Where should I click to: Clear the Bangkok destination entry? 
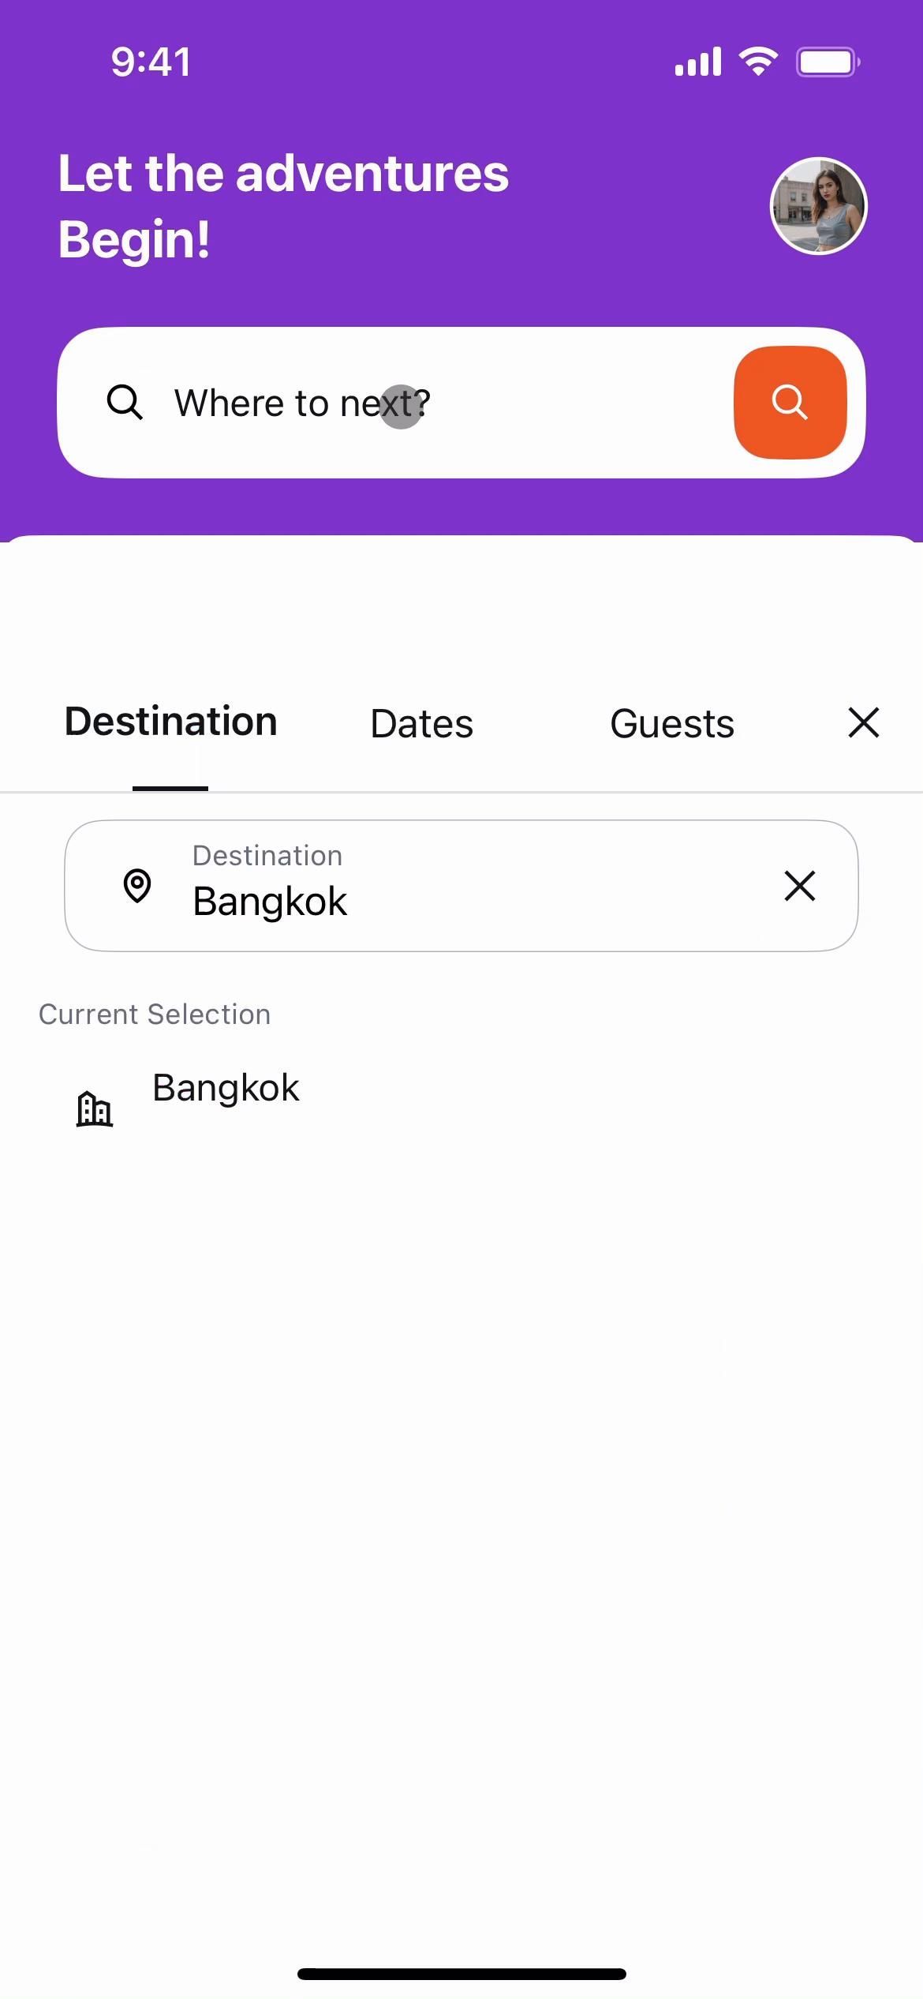[x=799, y=886]
